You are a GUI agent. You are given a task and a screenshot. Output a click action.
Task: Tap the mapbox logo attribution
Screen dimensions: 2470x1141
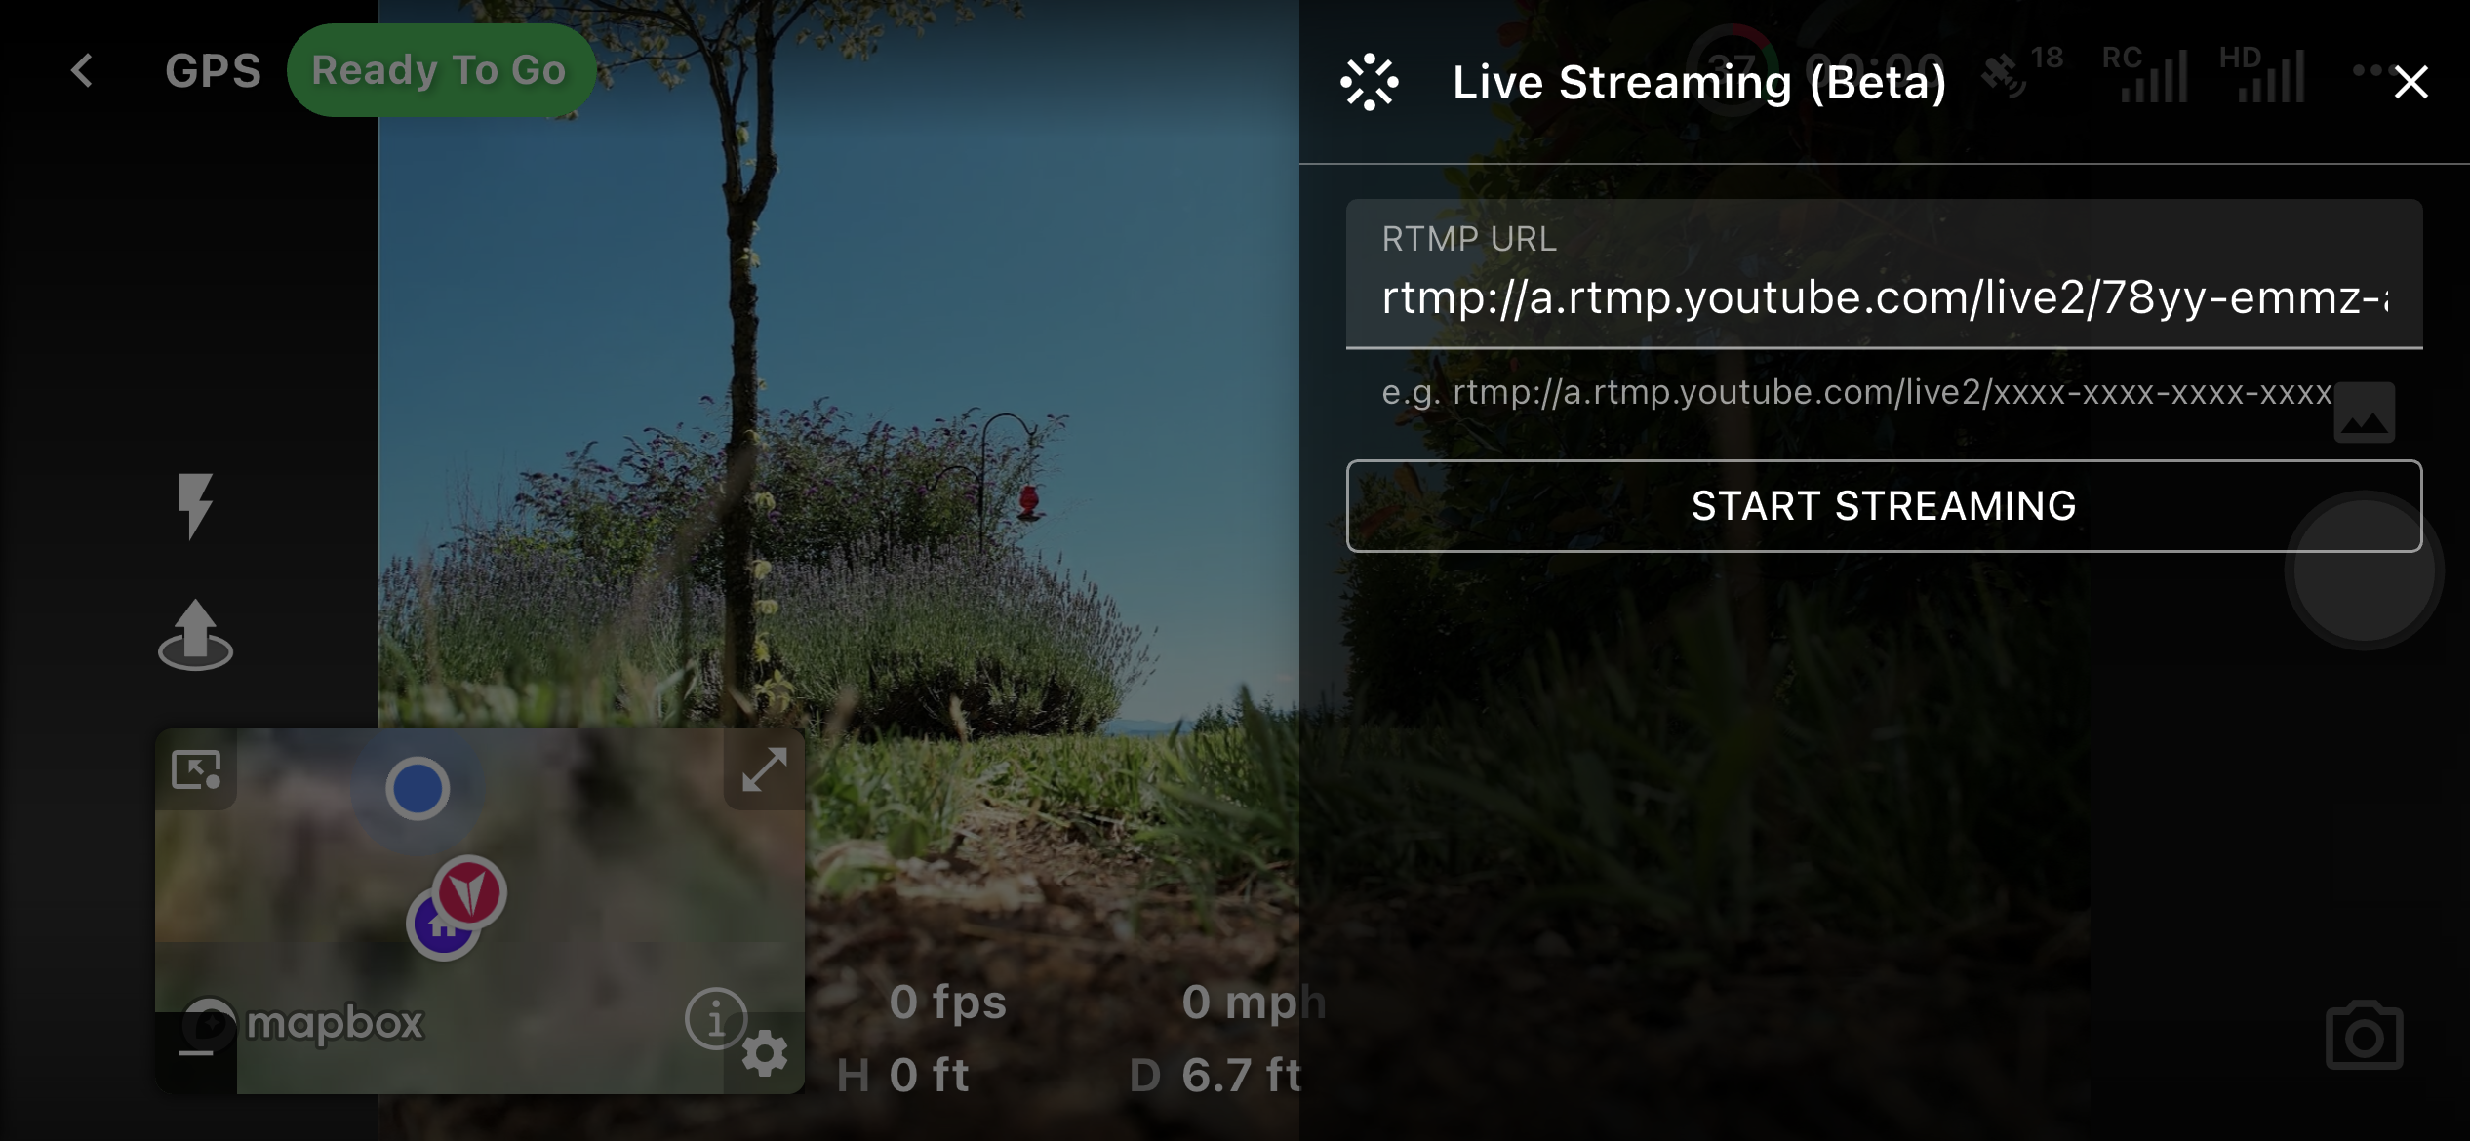[x=304, y=1024]
